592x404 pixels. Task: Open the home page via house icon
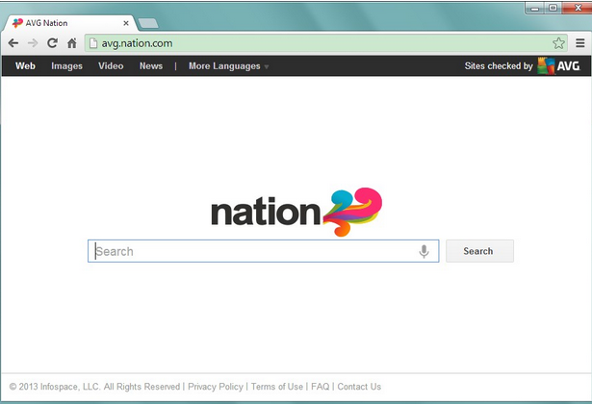[x=72, y=43]
